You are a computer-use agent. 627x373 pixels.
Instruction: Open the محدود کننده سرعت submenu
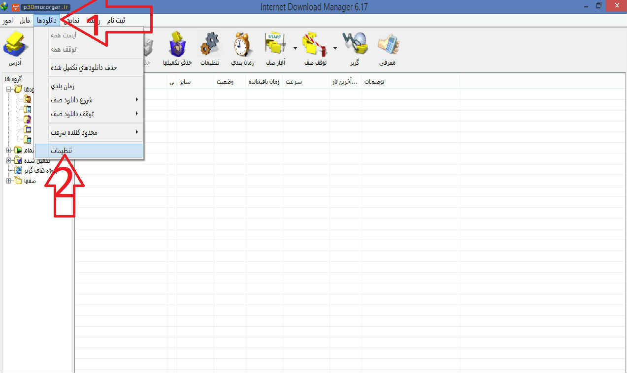(89, 132)
